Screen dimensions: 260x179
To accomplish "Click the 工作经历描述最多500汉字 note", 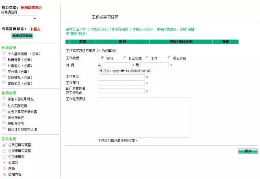I will click(x=117, y=141).
